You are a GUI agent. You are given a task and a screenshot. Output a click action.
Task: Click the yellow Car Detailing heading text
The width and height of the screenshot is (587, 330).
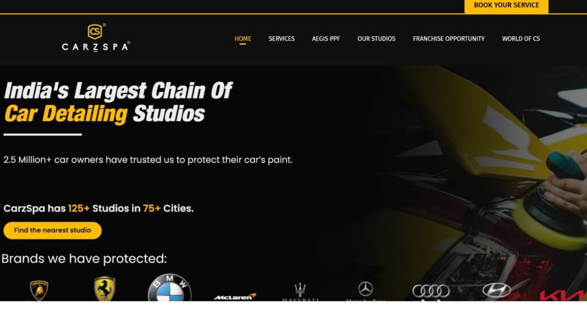click(66, 114)
